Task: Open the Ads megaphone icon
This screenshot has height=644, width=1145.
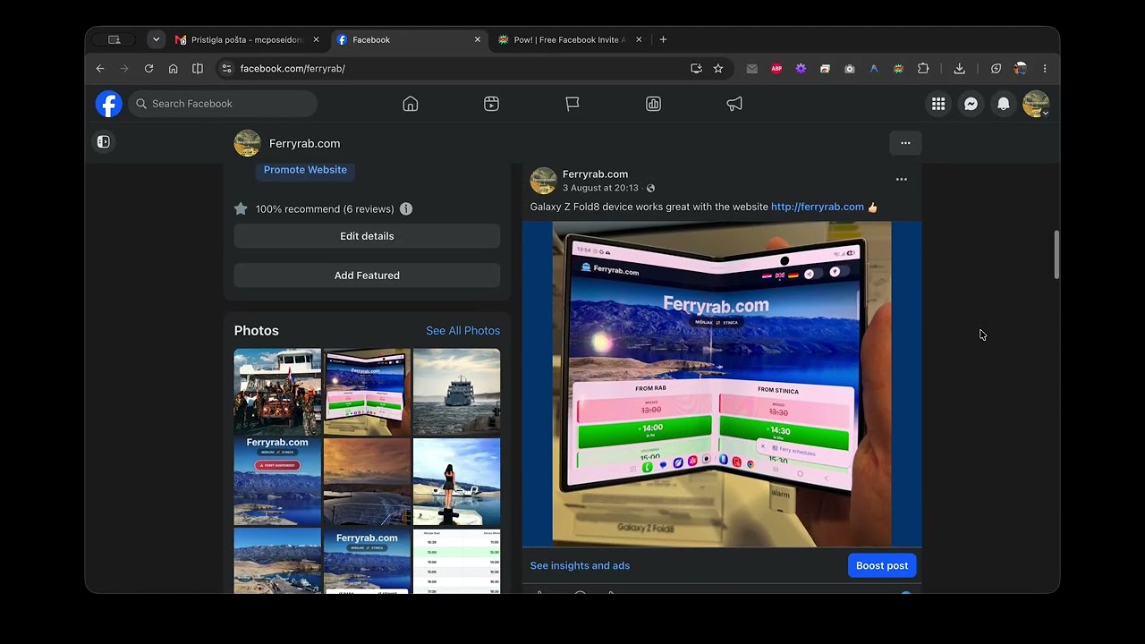Action: point(734,104)
